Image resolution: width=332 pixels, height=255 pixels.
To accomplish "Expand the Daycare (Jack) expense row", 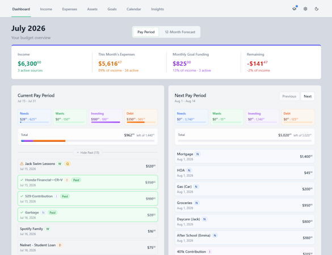I will tap(245, 222).
